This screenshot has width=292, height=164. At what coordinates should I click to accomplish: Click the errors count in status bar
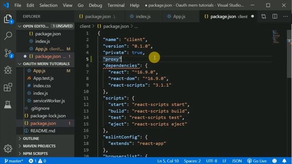pyautogui.click(x=32, y=161)
